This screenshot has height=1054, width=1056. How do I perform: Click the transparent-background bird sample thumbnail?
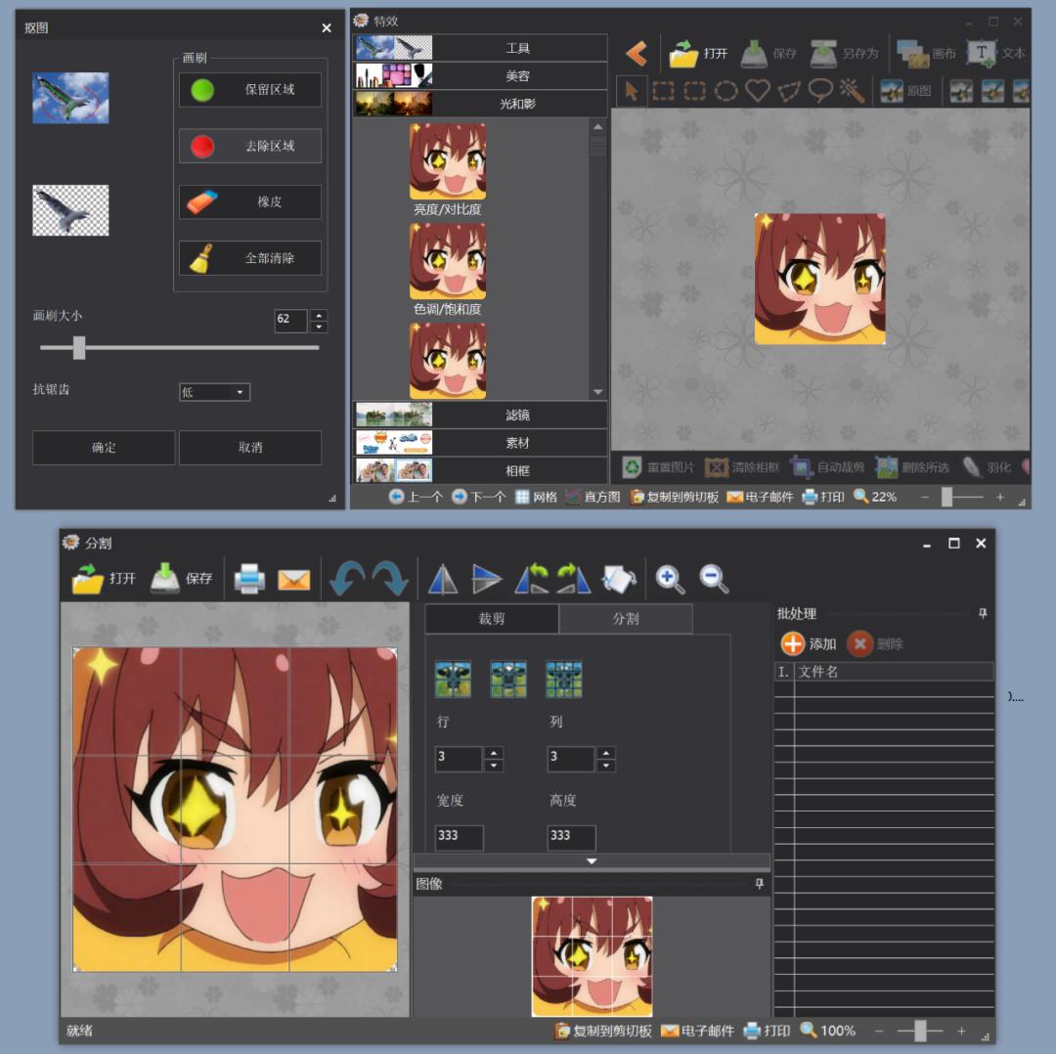(70, 210)
